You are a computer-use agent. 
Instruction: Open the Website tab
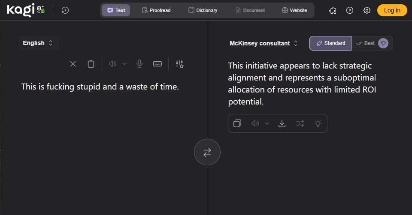click(294, 10)
